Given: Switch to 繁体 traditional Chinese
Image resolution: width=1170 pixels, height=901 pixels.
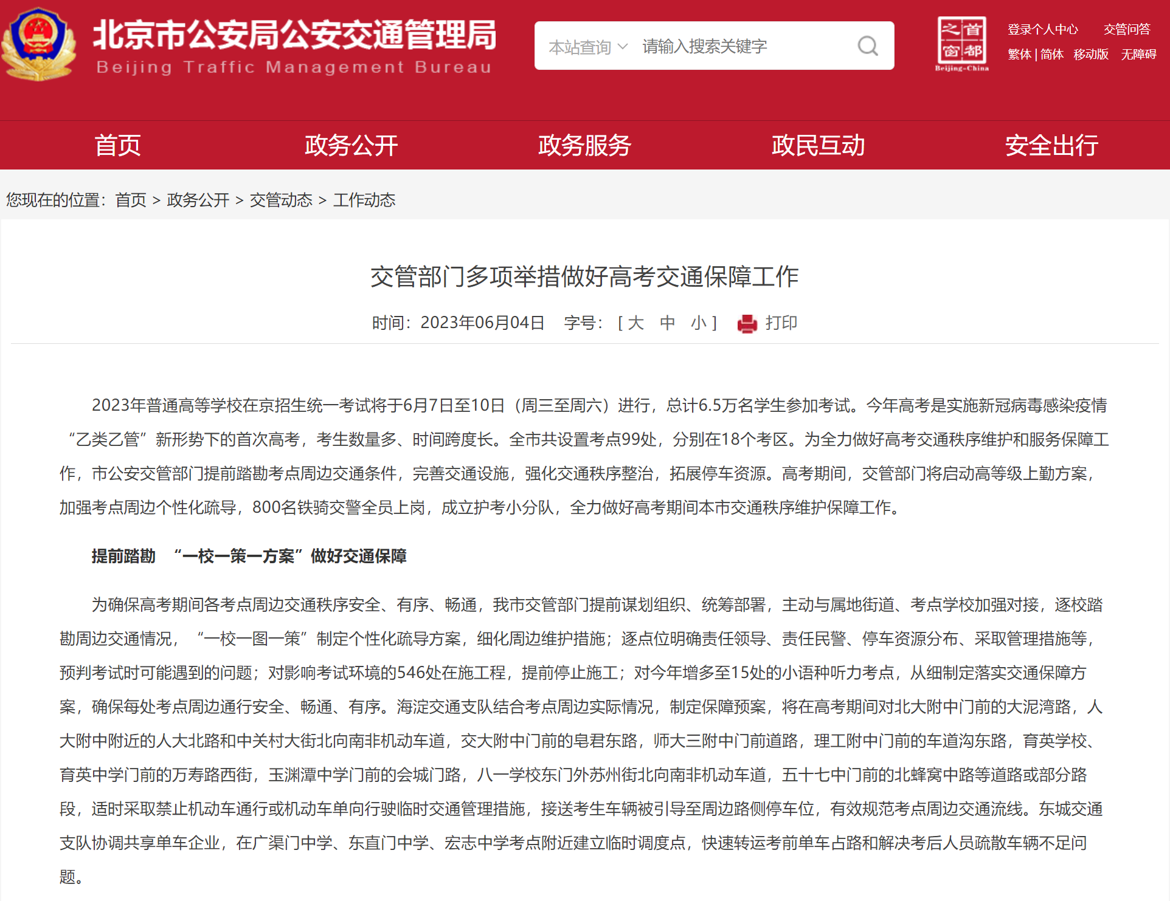Looking at the screenshot, I should point(1019,54).
